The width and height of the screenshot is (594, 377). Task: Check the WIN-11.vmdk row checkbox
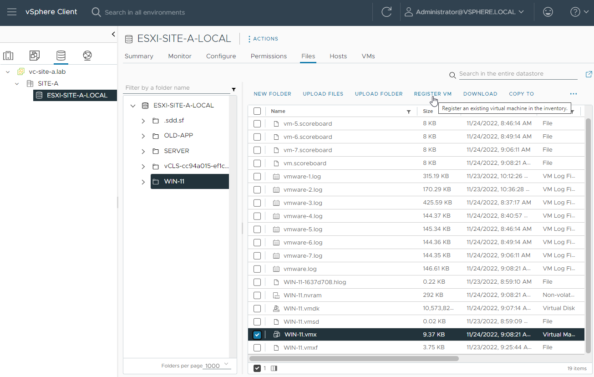pos(257,309)
